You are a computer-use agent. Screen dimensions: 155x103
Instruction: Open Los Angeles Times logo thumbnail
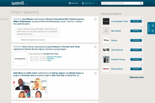click(x=106, y=21)
